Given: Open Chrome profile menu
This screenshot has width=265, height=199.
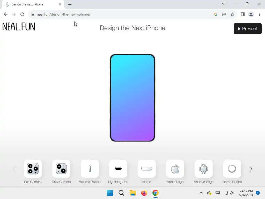Looking at the screenshot, I should 251,14.
